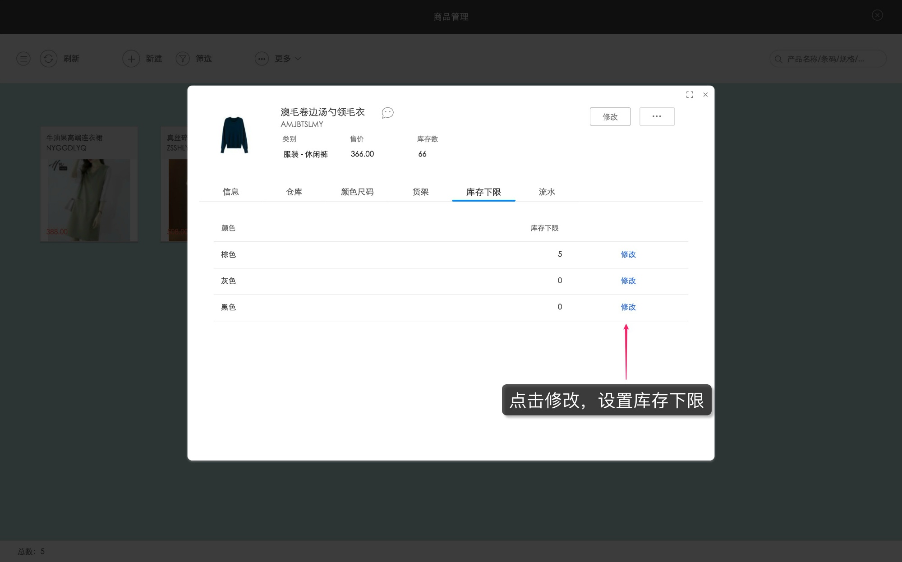
Task: Click the sweater product thumbnail
Action: pos(235,135)
